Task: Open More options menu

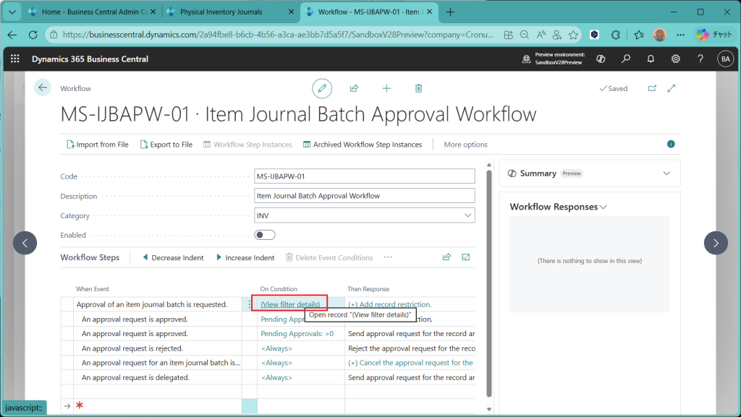Action: click(x=465, y=145)
